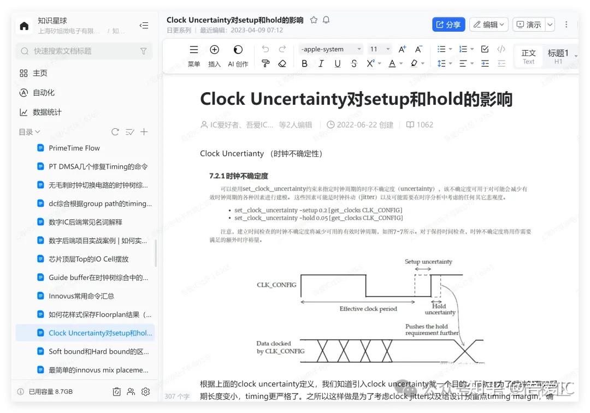Open the AI 创作 tool

(238, 56)
